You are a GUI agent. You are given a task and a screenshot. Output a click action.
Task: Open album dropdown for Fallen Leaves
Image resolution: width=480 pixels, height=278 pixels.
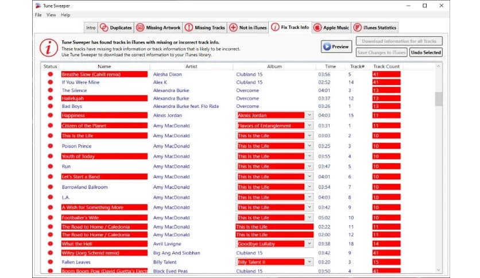coord(309,262)
